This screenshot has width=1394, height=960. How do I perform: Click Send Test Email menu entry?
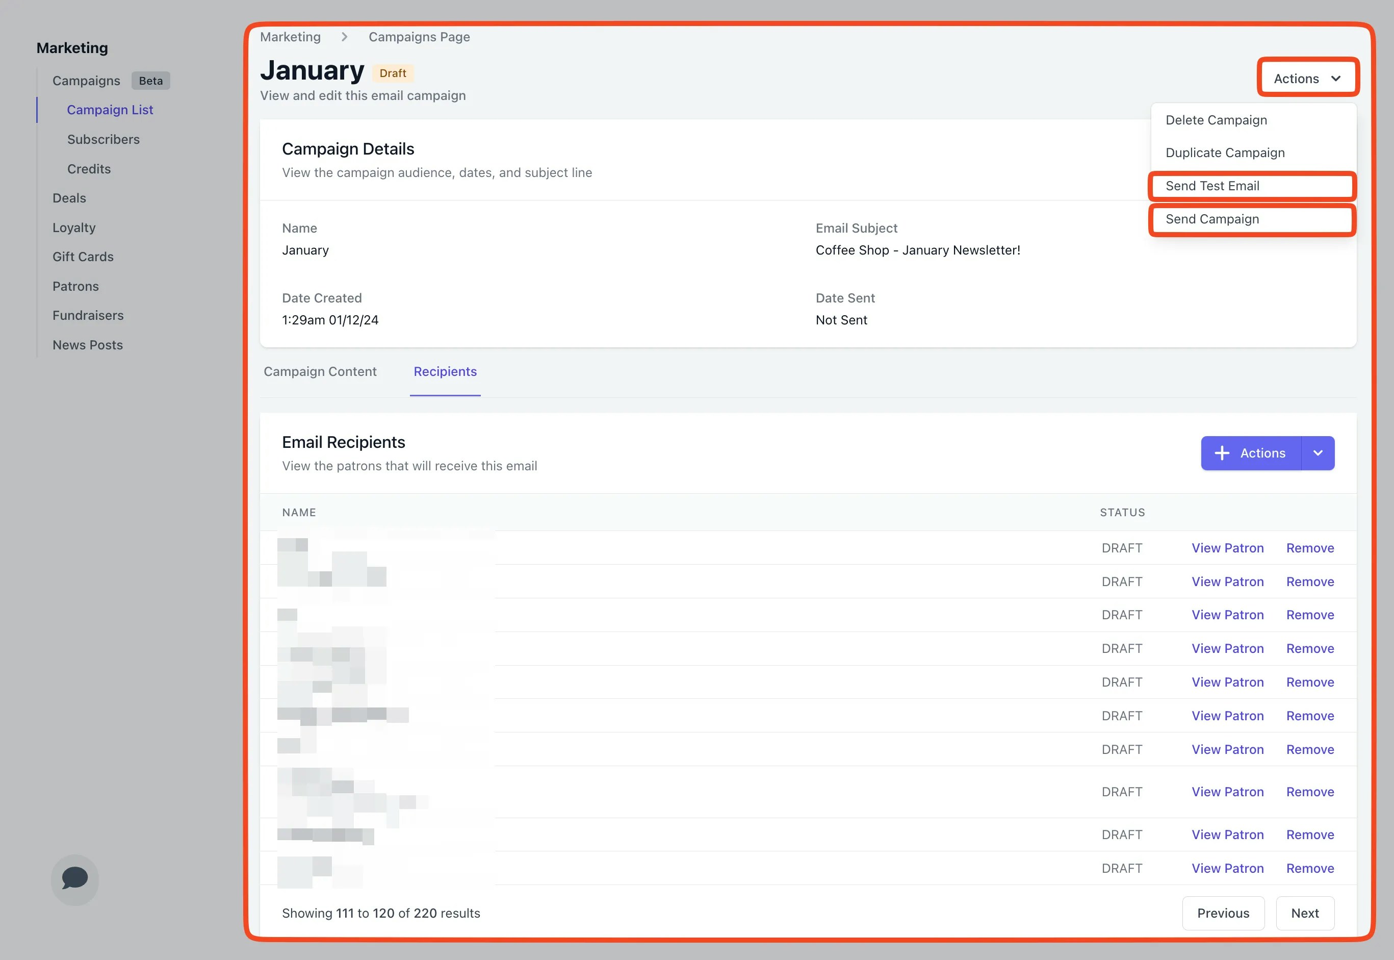click(1212, 186)
